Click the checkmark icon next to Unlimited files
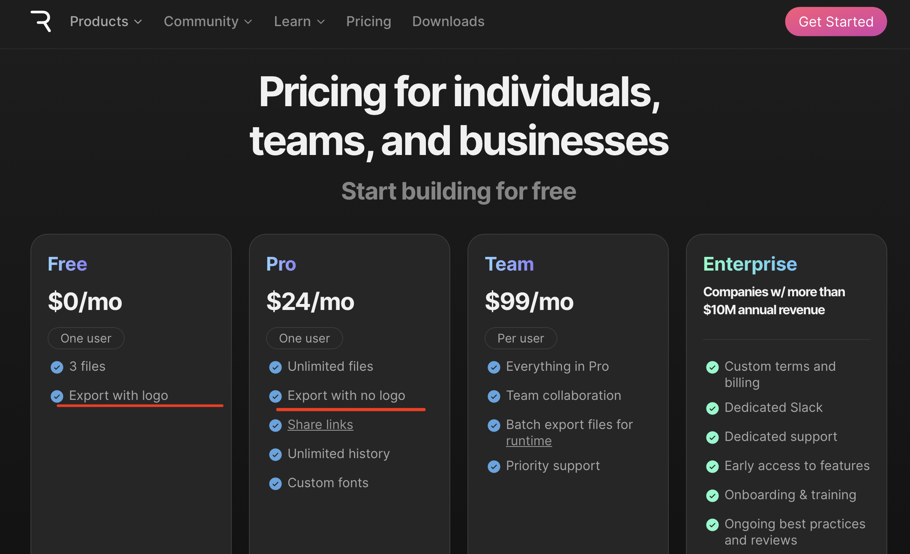 click(275, 367)
